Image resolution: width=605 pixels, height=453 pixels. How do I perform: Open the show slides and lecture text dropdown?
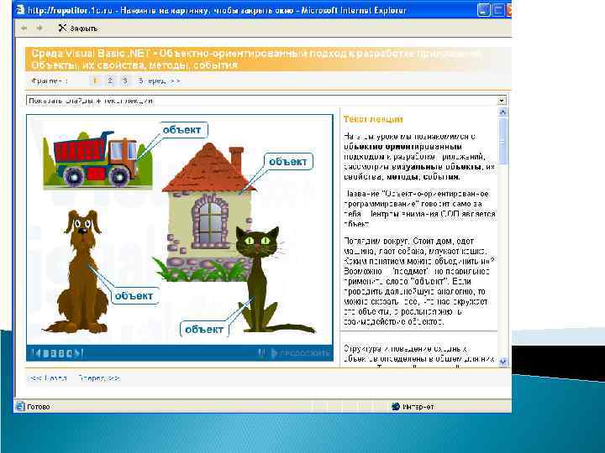(x=266, y=101)
